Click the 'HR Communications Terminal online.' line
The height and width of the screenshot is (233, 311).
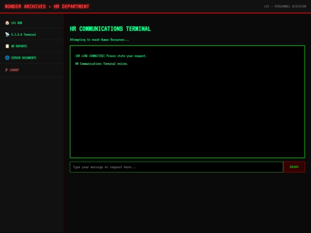(x=101, y=64)
